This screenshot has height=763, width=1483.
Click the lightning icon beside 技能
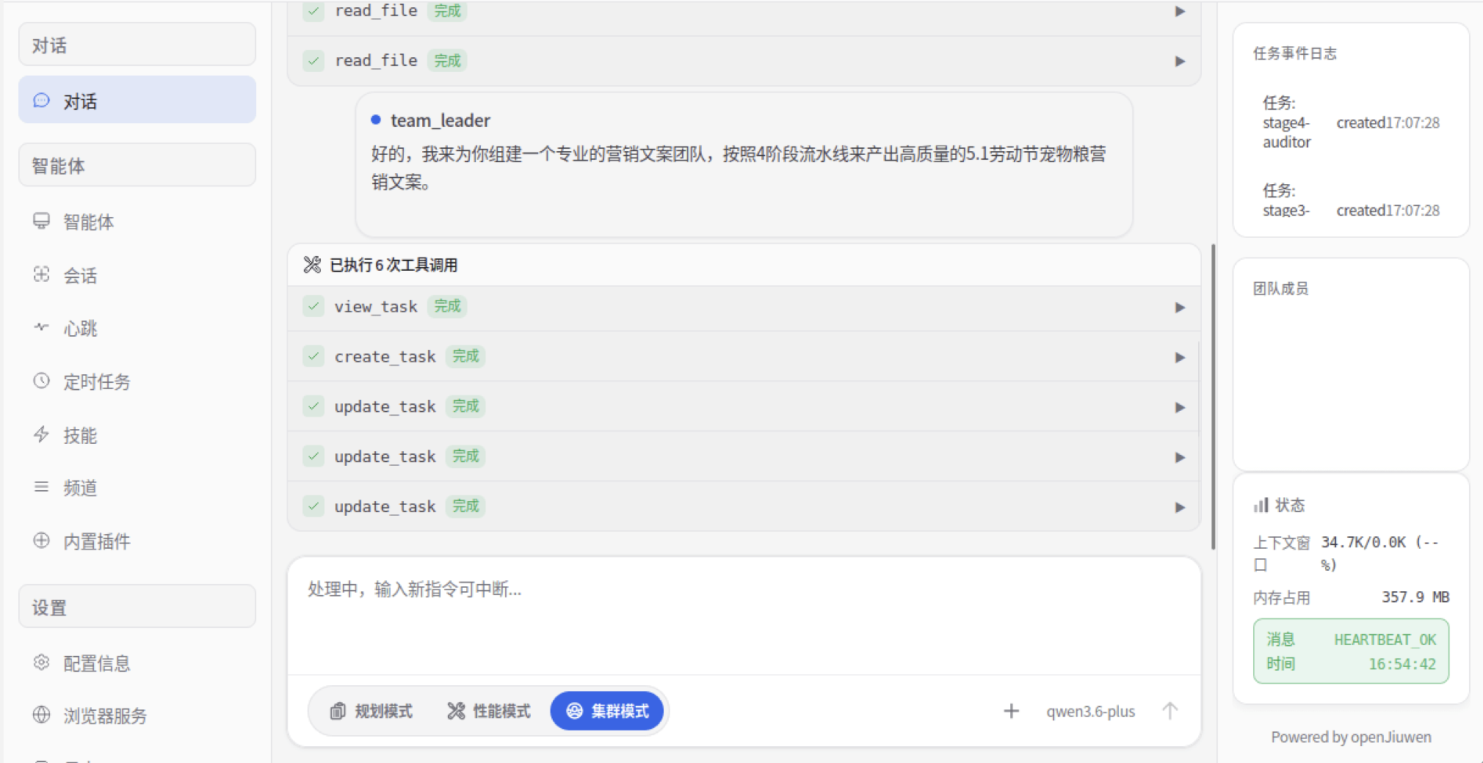click(42, 434)
